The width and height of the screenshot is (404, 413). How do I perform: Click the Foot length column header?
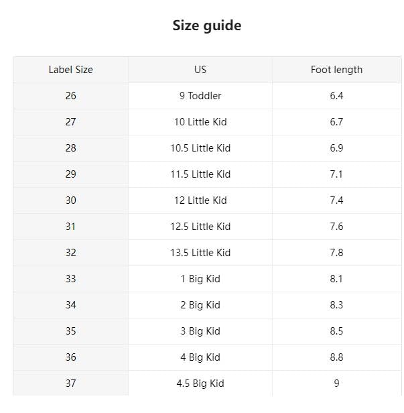point(336,70)
